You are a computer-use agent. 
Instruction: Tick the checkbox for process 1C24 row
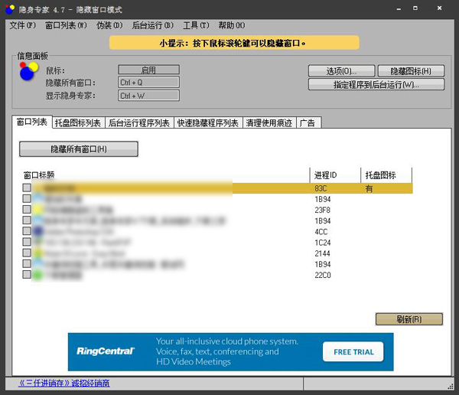pos(27,242)
